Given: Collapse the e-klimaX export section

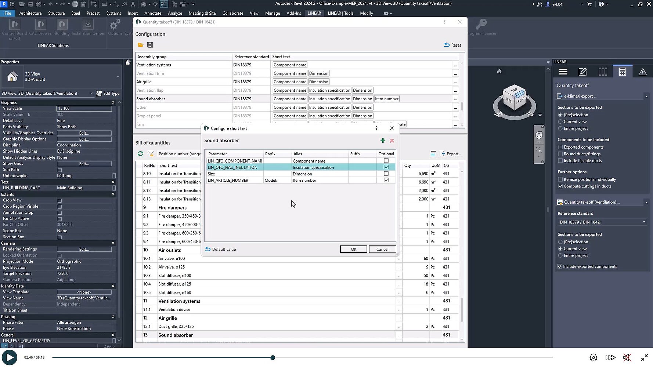Looking at the screenshot, I should [646, 96].
